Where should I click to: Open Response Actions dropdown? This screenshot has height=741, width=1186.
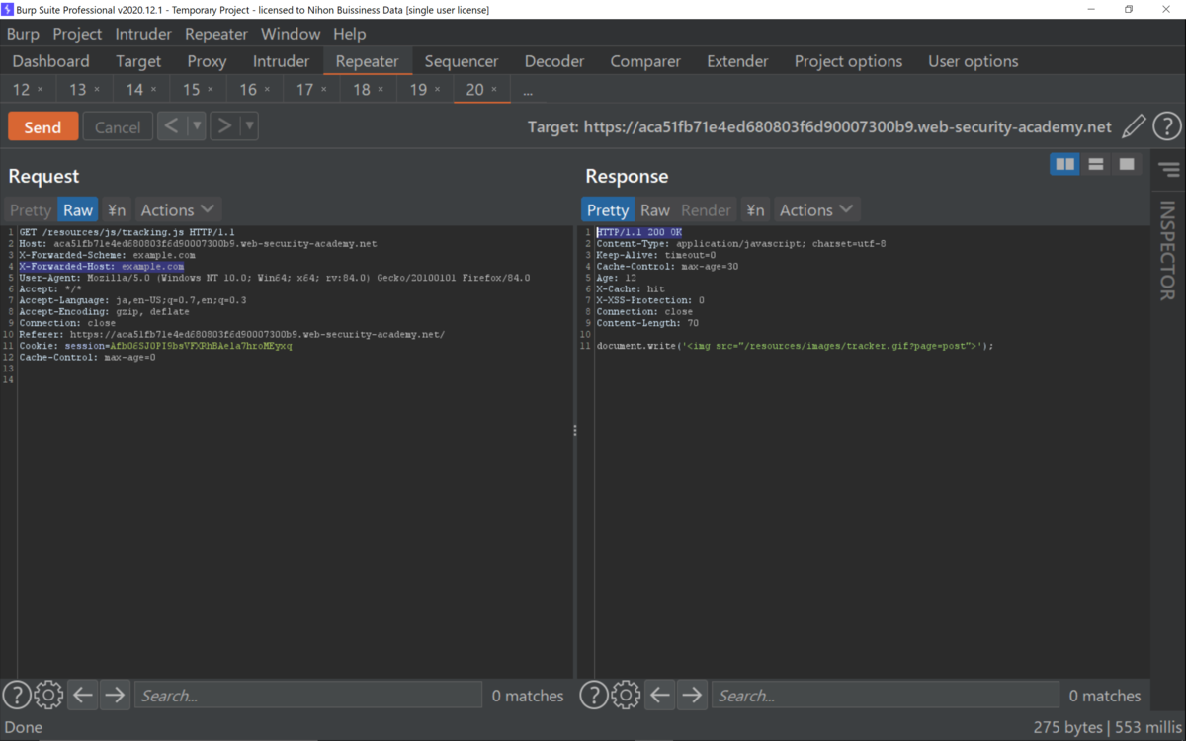tap(815, 209)
